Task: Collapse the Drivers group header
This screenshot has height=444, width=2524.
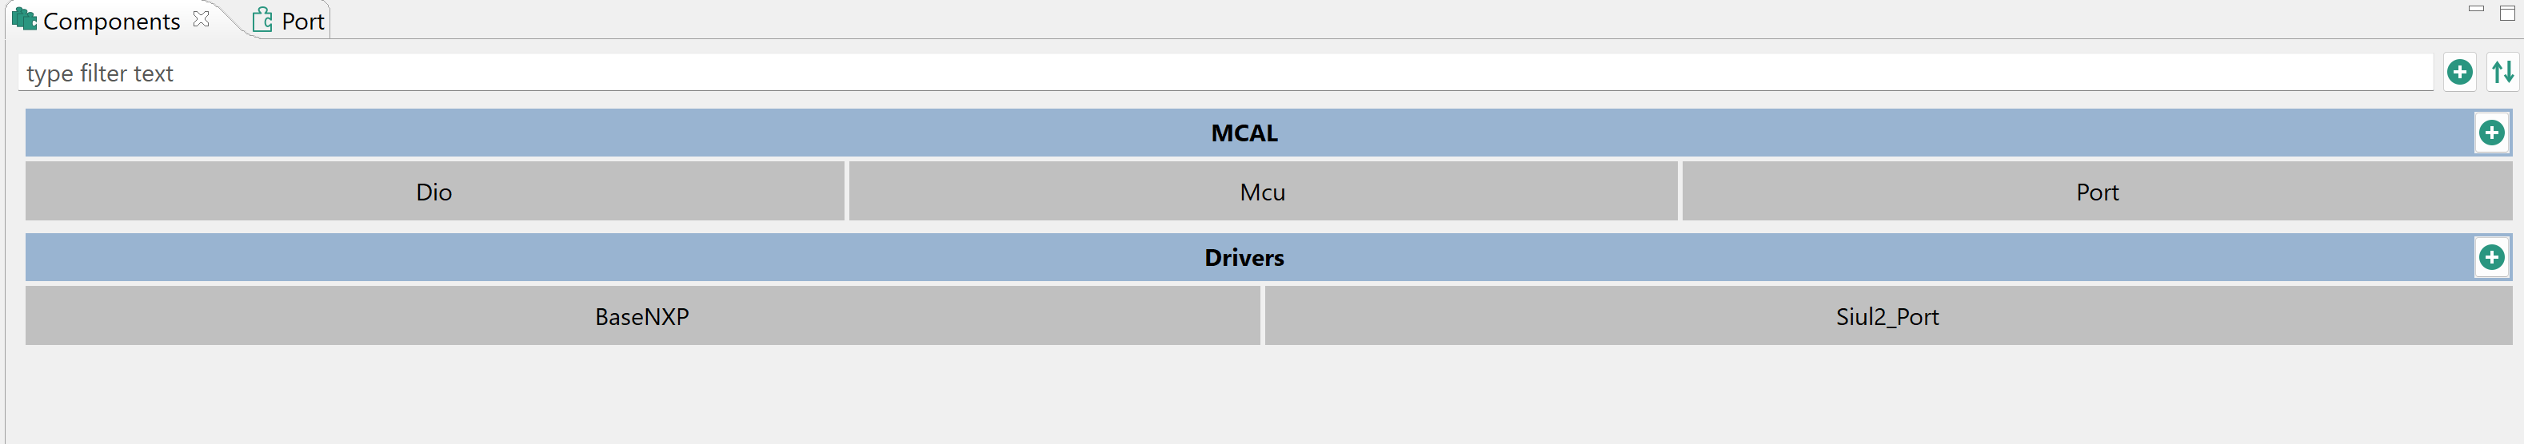Action: (1244, 257)
